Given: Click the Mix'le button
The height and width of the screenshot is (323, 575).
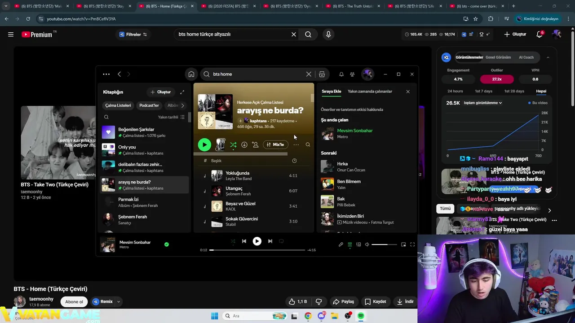Looking at the screenshot, I should point(275,144).
